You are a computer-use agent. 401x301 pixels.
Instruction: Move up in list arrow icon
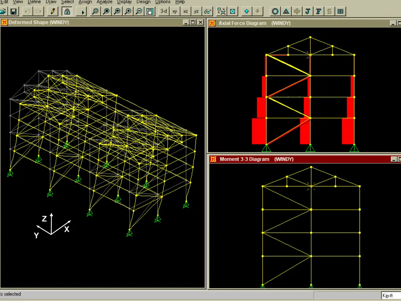[x=246, y=12]
